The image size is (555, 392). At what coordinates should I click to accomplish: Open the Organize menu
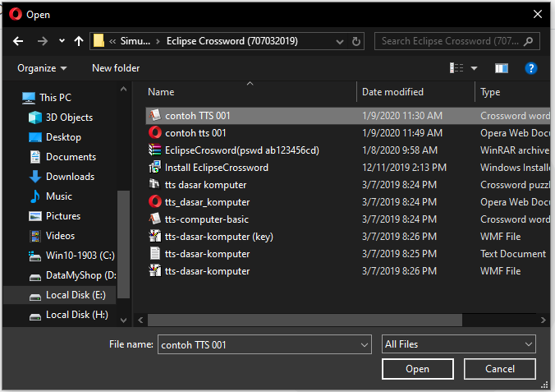coord(42,68)
